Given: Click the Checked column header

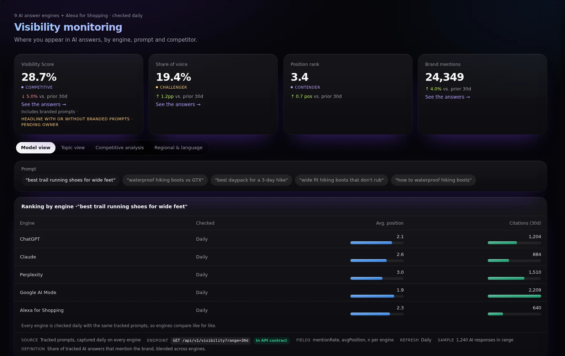Looking at the screenshot, I should [205, 223].
